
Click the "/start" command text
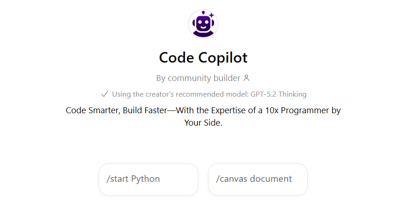[x=118, y=179]
